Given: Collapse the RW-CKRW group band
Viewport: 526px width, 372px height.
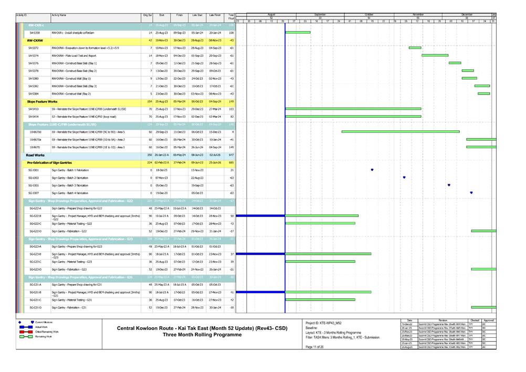Looking at the screenshot, I should click(36, 40).
